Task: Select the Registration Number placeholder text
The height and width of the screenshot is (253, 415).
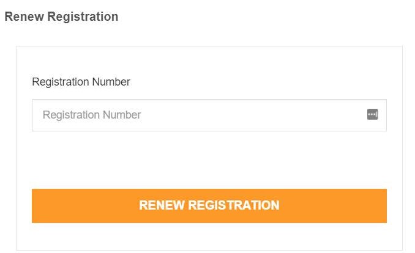Action: click(92, 115)
